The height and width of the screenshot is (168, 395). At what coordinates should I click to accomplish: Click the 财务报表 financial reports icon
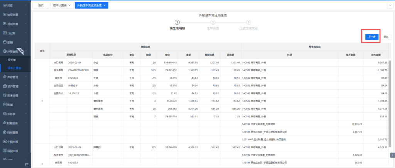(4, 123)
